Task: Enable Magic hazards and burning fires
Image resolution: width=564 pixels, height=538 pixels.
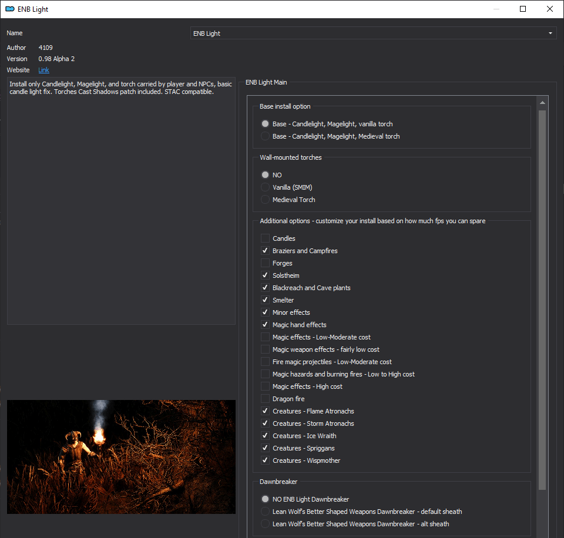Action: coord(265,374)
